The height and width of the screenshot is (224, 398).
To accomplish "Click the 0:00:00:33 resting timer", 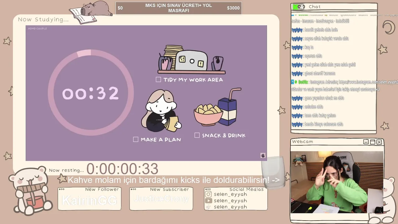I will (x=122, y=169).
